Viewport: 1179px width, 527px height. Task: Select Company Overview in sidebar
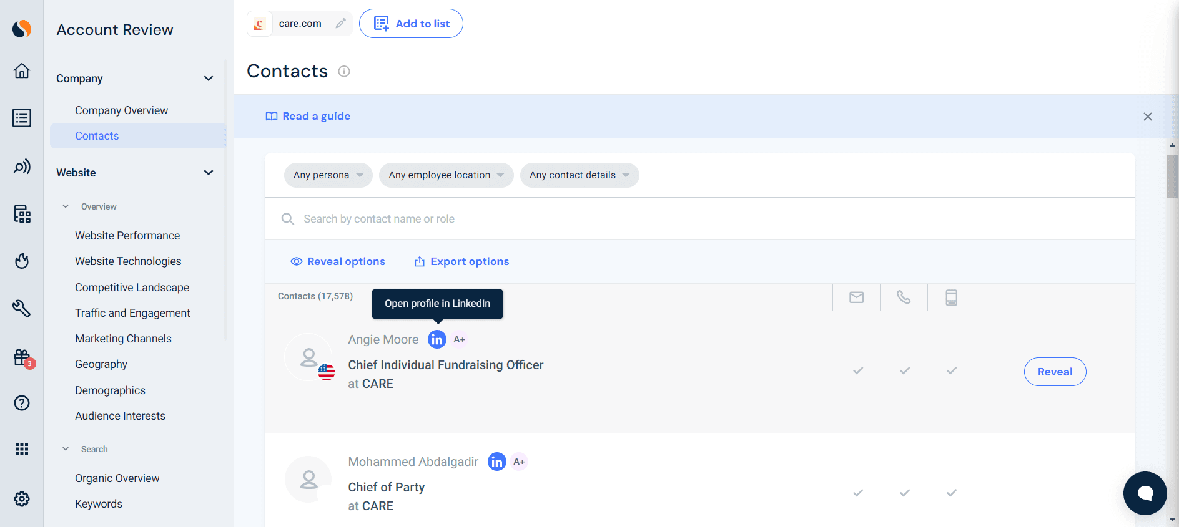click(x=122, y=110)
